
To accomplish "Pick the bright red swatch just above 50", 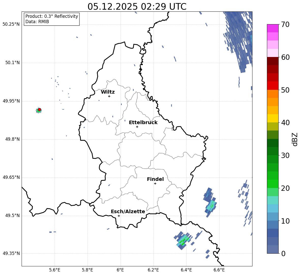I will click(x=273, y=85).
